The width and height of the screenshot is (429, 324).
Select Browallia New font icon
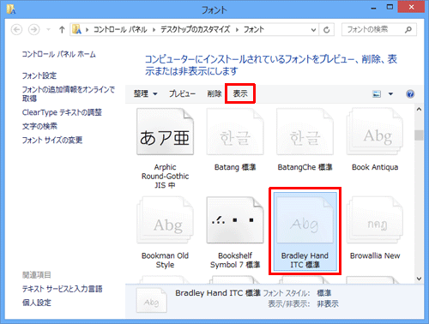375,220
